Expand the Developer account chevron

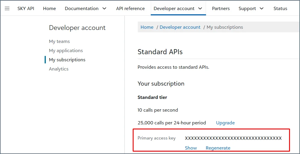point(200,8)
